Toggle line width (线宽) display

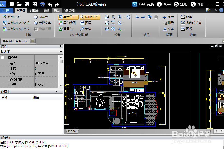(x=168, y=17)
